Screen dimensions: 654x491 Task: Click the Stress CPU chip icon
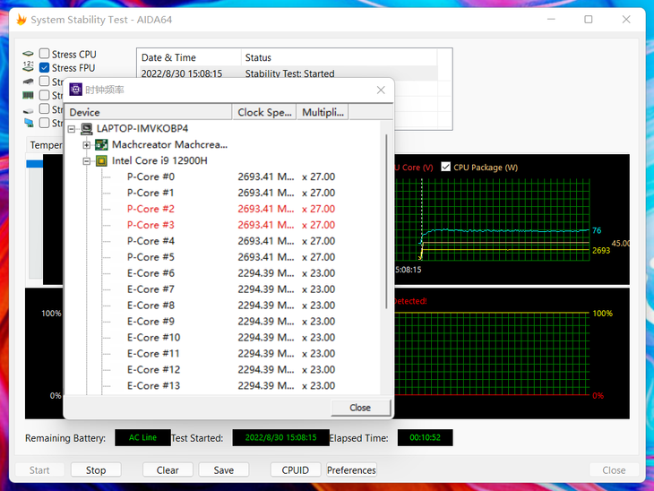click(28, 54)
